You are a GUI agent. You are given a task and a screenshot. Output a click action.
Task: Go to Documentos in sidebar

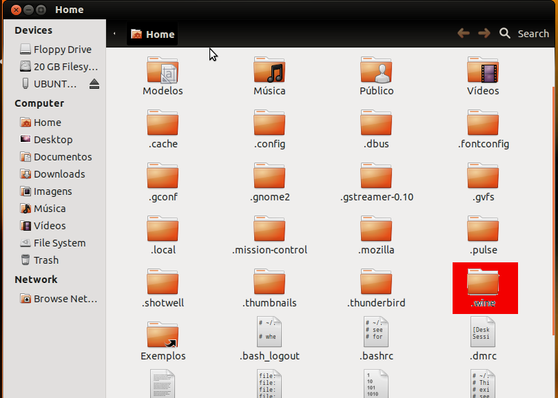(x=56, y=157)
